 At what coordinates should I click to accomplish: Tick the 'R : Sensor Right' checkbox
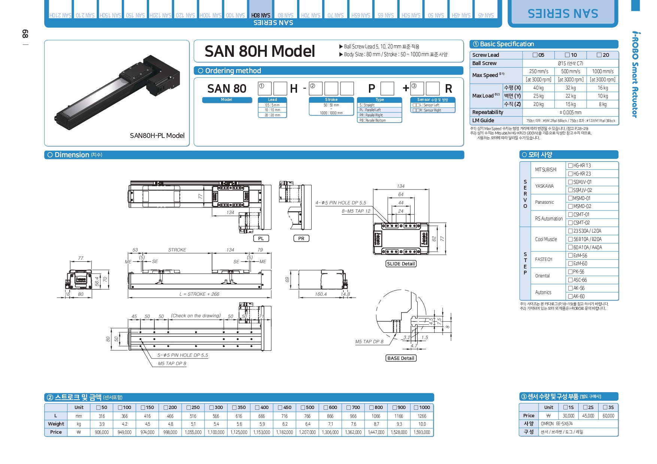point(416,110)
